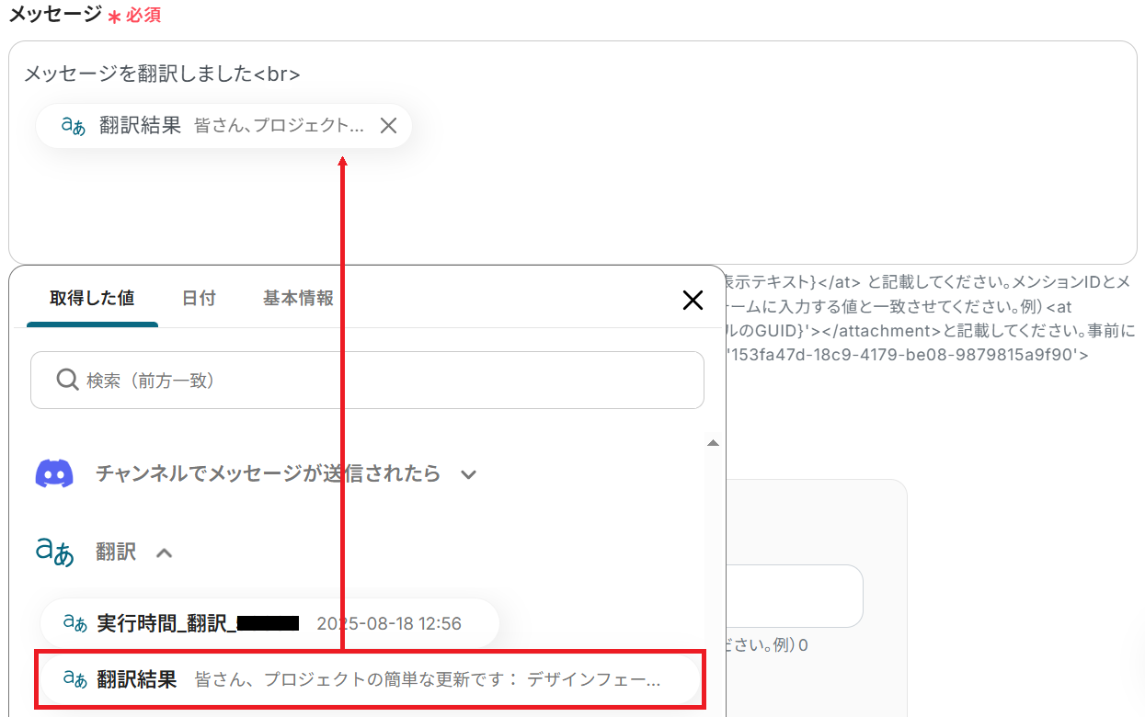Open the 基本情報 tab
This screenshot has height=717, width=1145.
[299, 298]
